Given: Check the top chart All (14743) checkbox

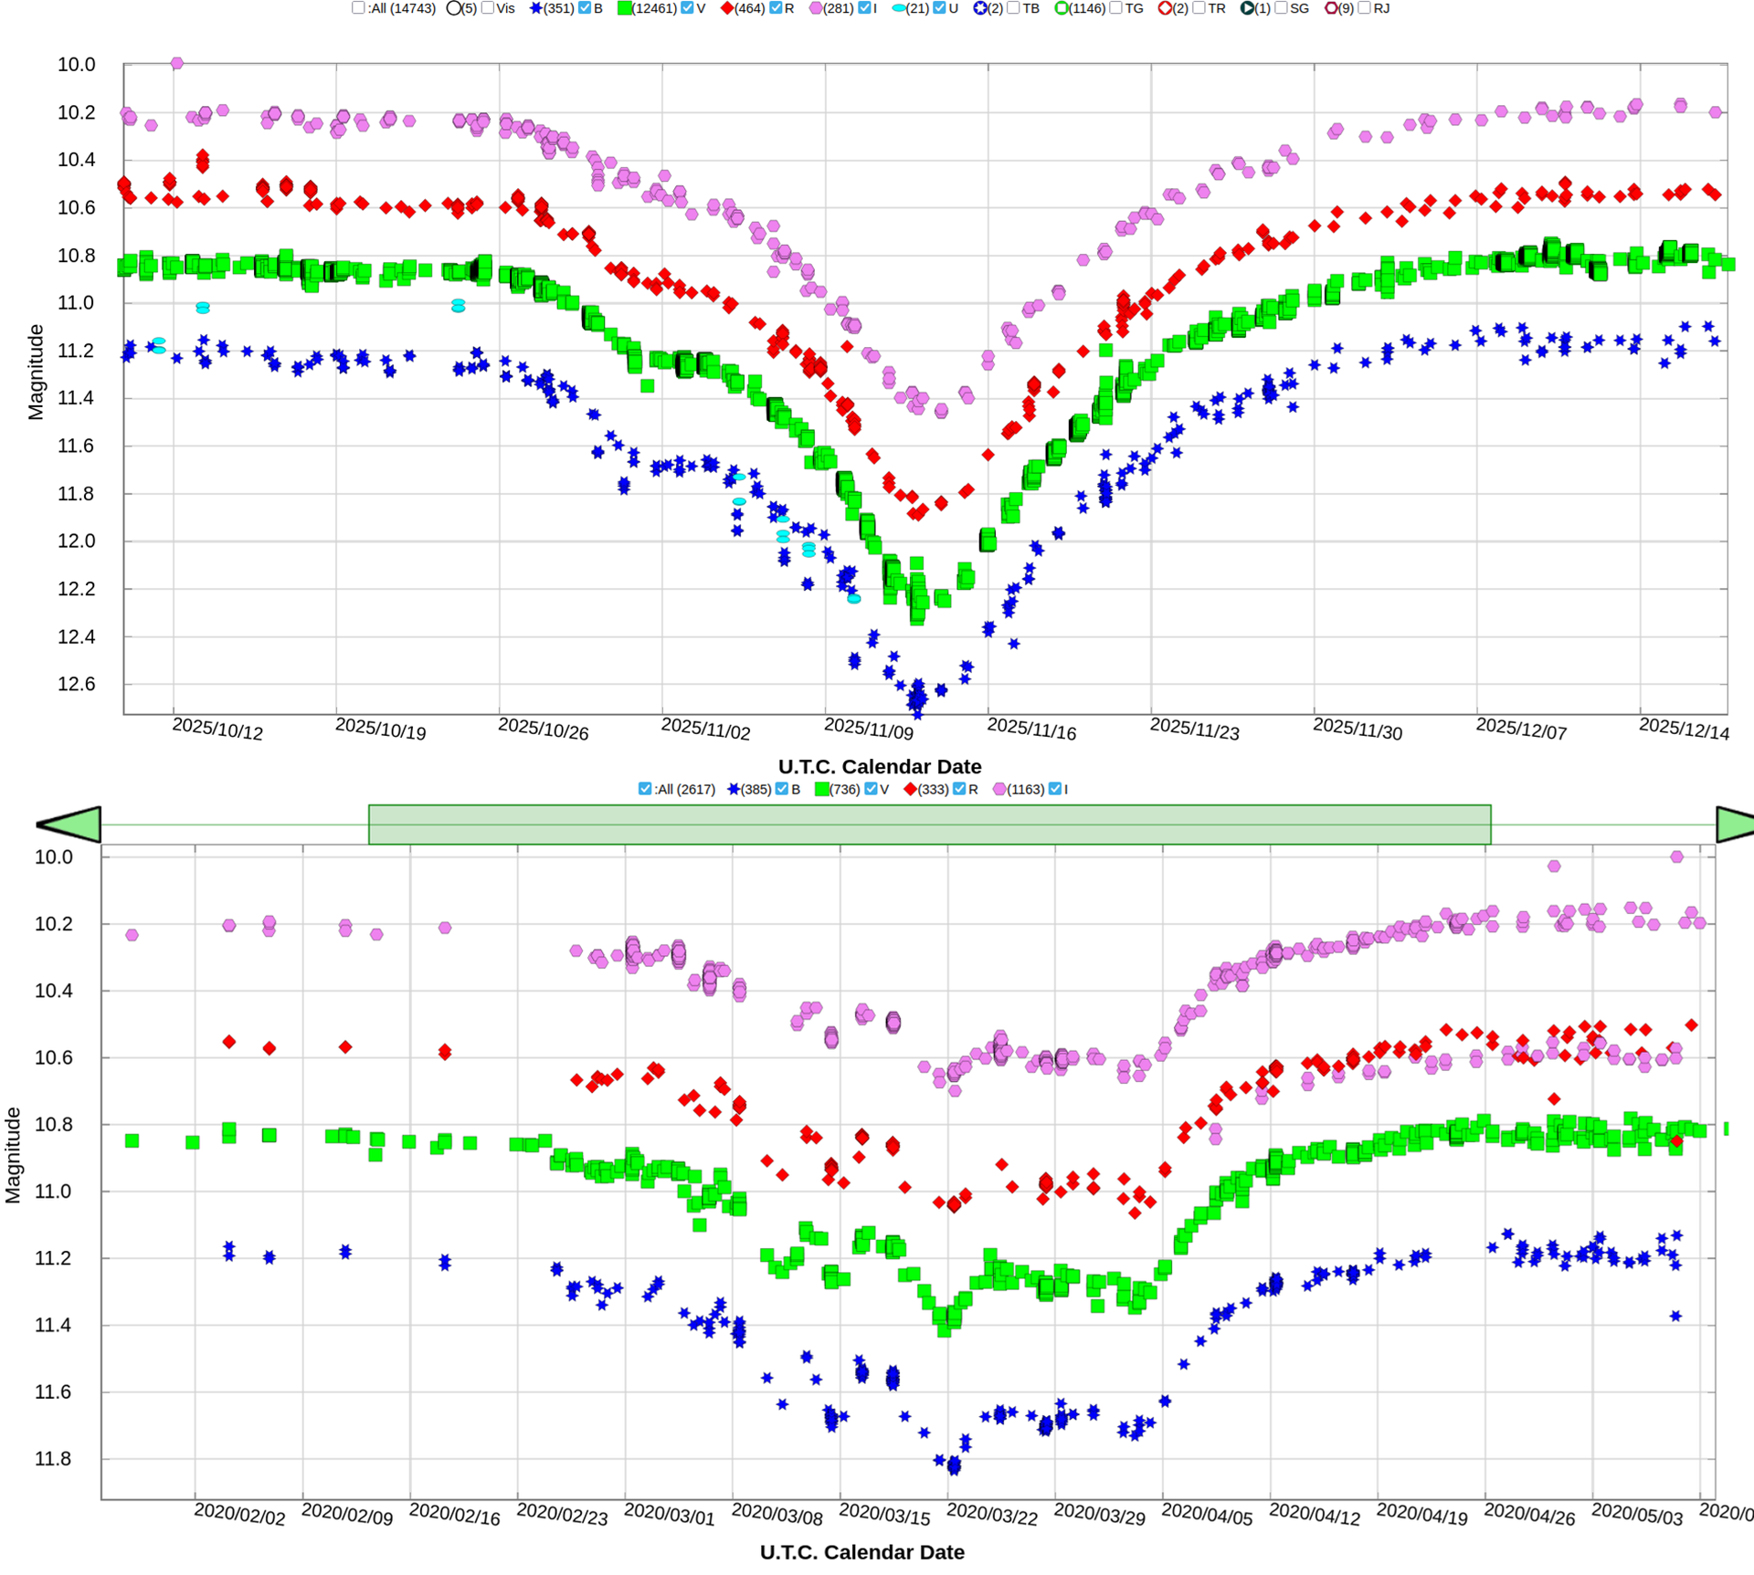Looking at the screenshot, I should (358, 8).
